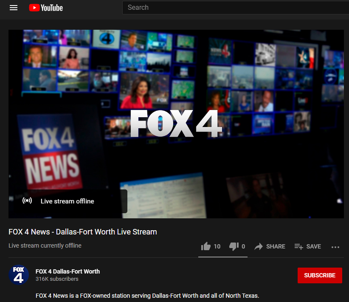Click the video player area
Screen dimensions: 349x302
176,124
